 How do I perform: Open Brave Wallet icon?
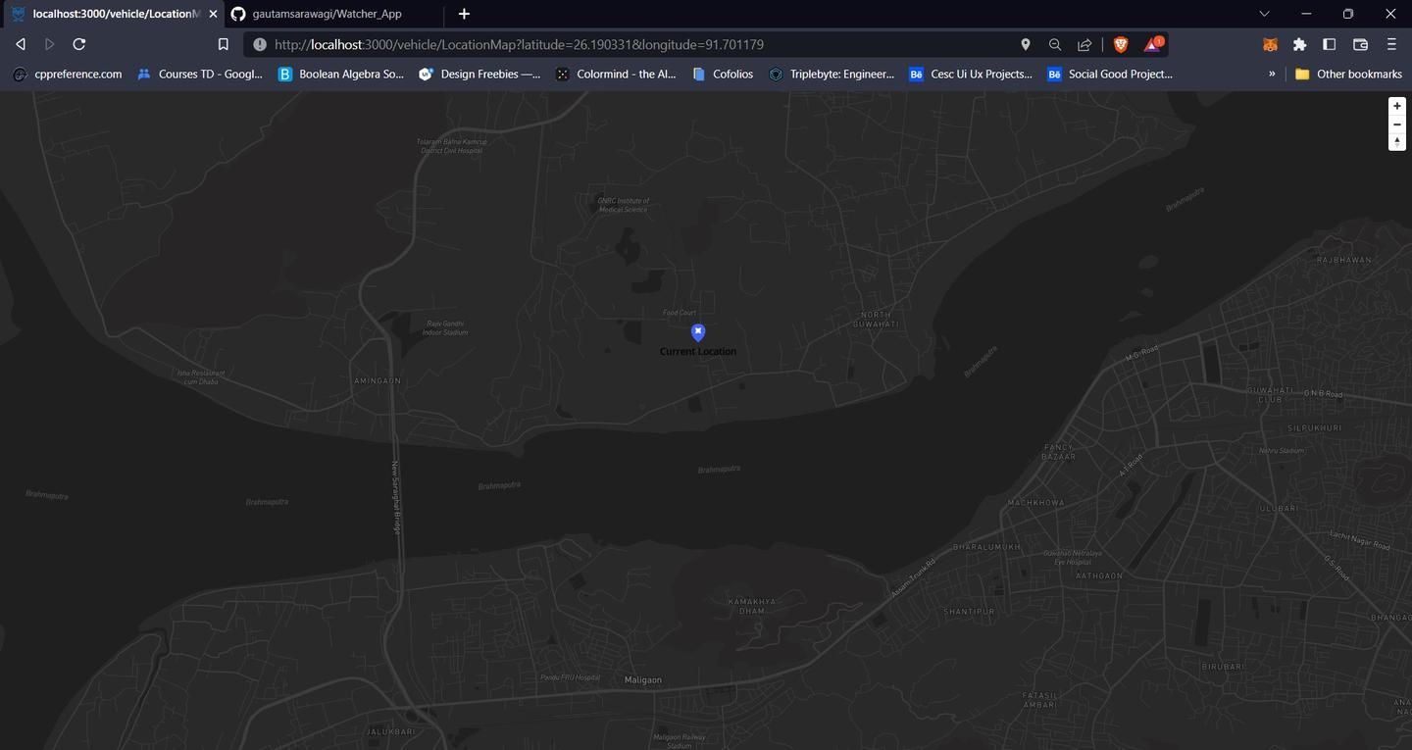(x=1360, y=44)
